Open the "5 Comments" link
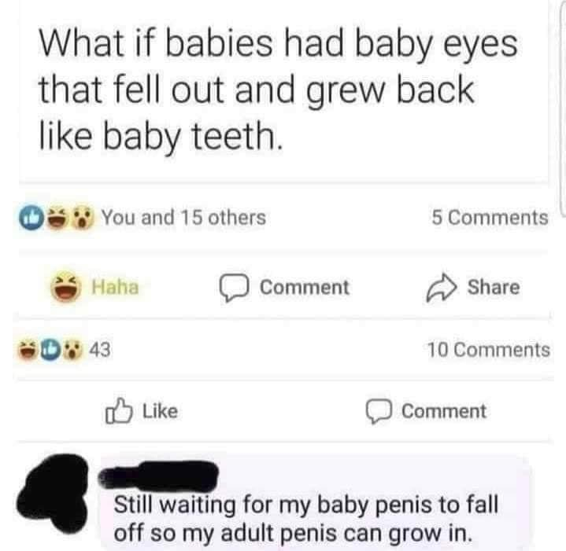Screen dimensions: 566x551 [490, 218]
